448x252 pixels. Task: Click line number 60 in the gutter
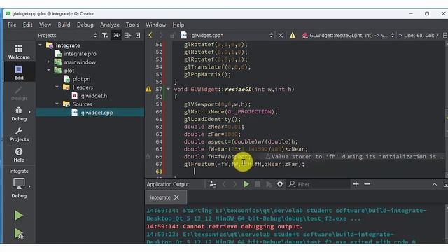[159, 112]
